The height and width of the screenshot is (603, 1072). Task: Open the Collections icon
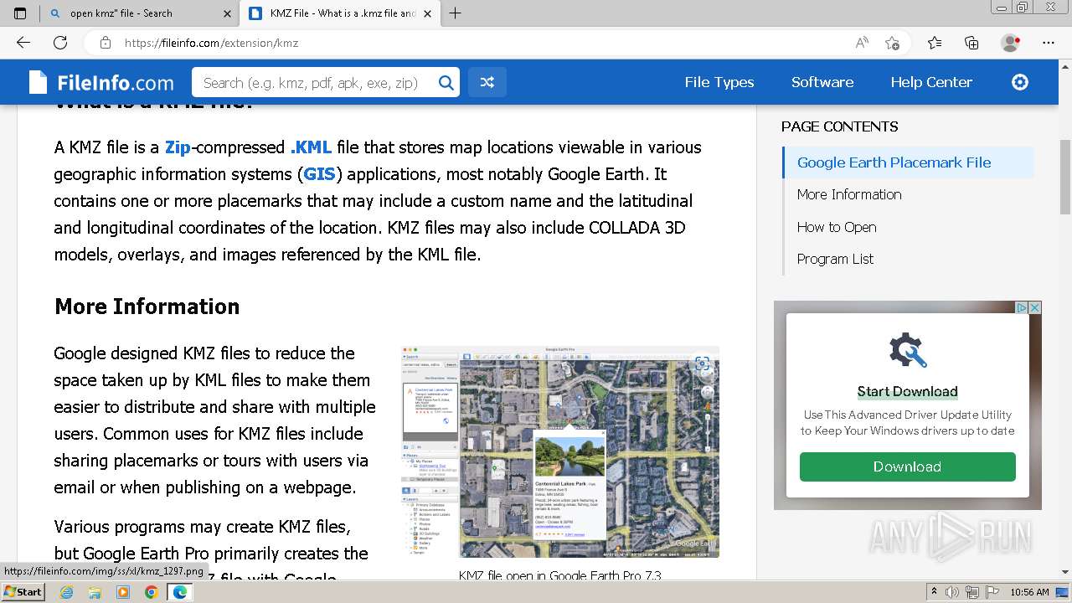click(971, 43)
